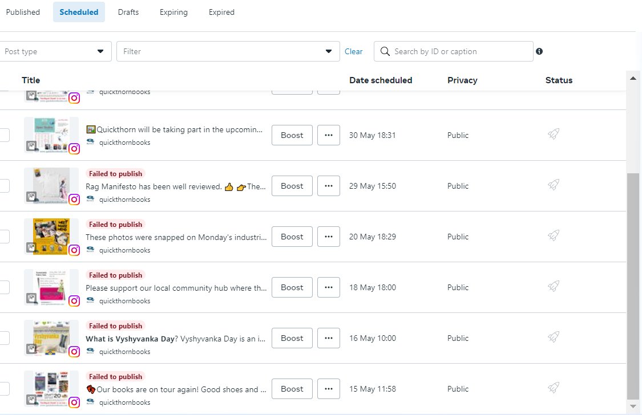Screen dimensions: 642x415
Task: Open more options for 15 May 11:58 post
Action: pyautogui.click(x=328, y=388)
